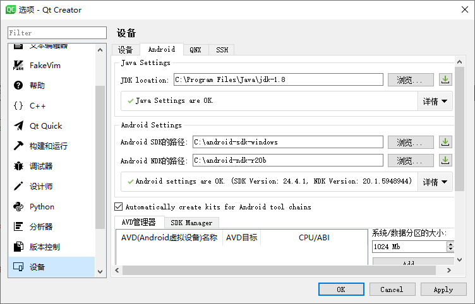Open the Designer (设计师) pencil icon
This screenshot has height=304, width=475.
18,186
